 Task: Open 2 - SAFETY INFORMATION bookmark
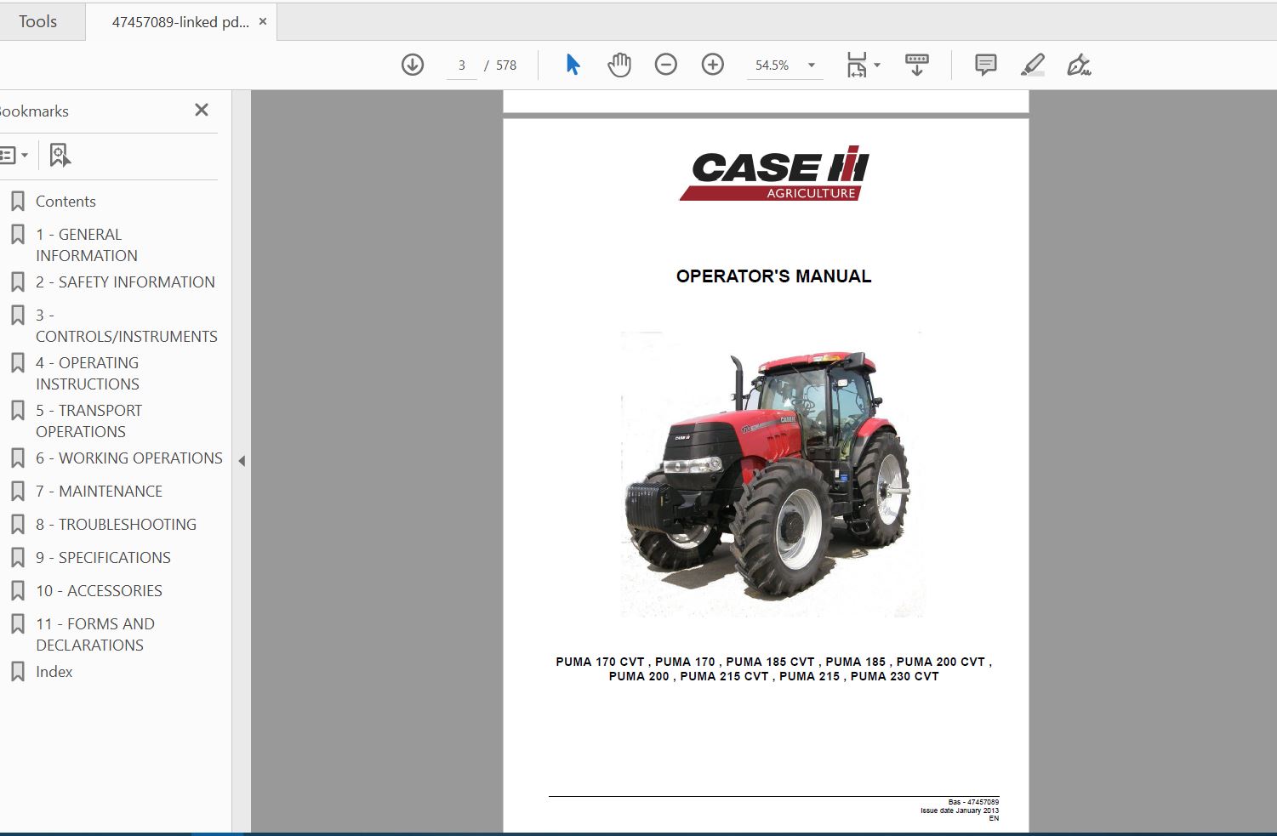125,282
